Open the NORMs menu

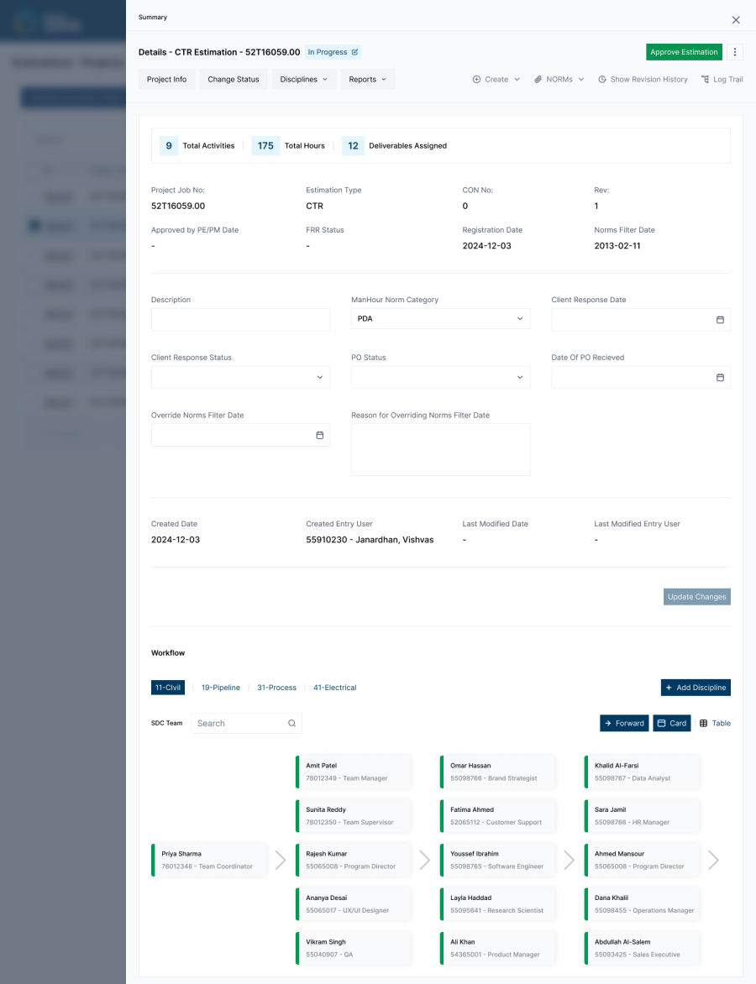[x=559, y=79]
